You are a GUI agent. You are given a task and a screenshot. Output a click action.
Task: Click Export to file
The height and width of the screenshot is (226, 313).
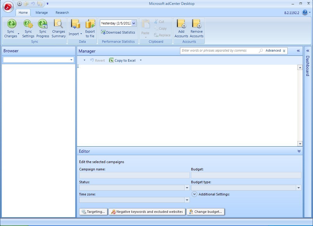click(x=90, y=28)
